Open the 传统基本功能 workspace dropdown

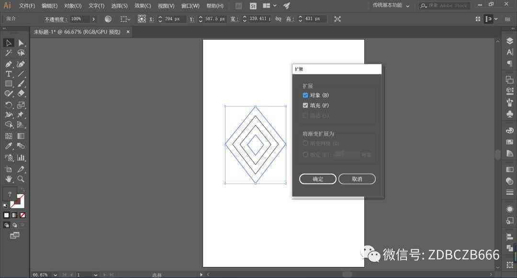(x=391, y=5)
